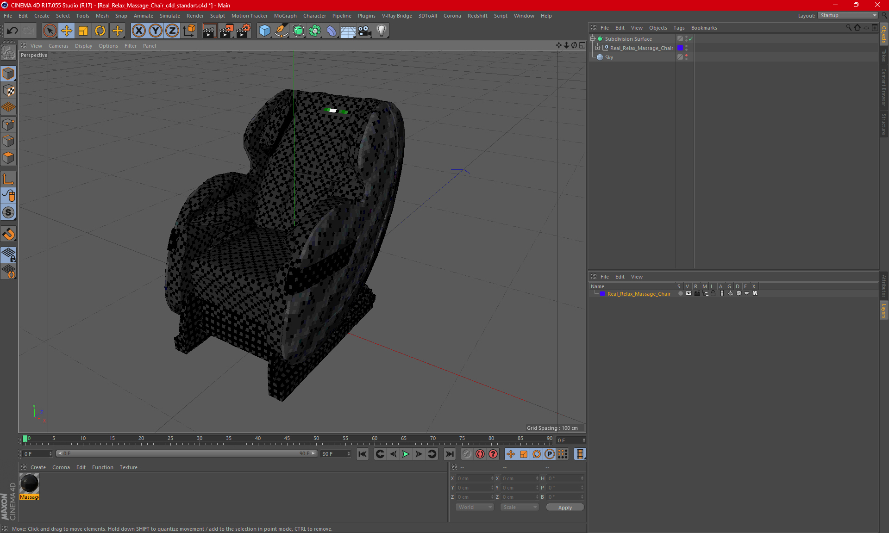Open viewport Display menu
889x533 pixels.
point(83,46)
